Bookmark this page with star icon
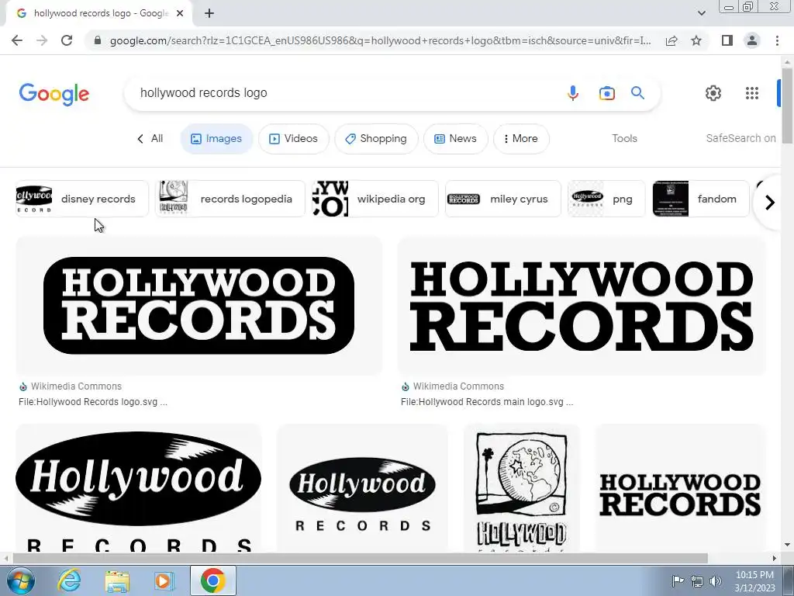 (696, 40)
